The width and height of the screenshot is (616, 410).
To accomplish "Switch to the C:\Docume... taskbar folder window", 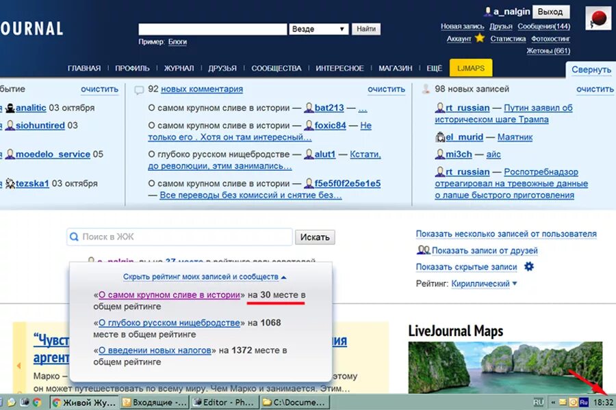I will 294,402.
